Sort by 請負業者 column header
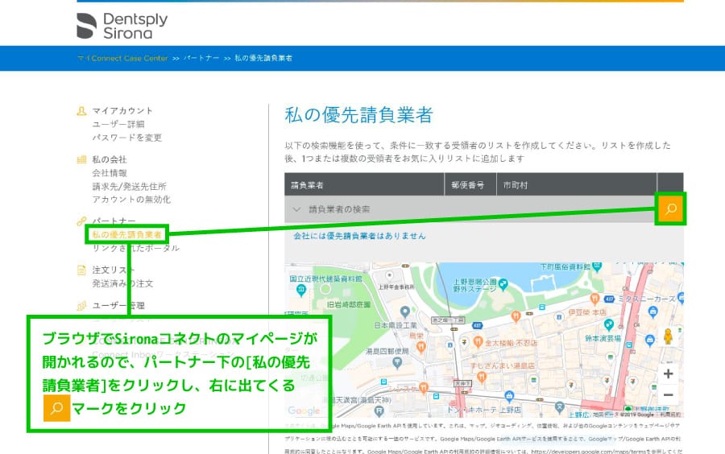Viewport: 725px width, 454px height. (x=364, y=185)
